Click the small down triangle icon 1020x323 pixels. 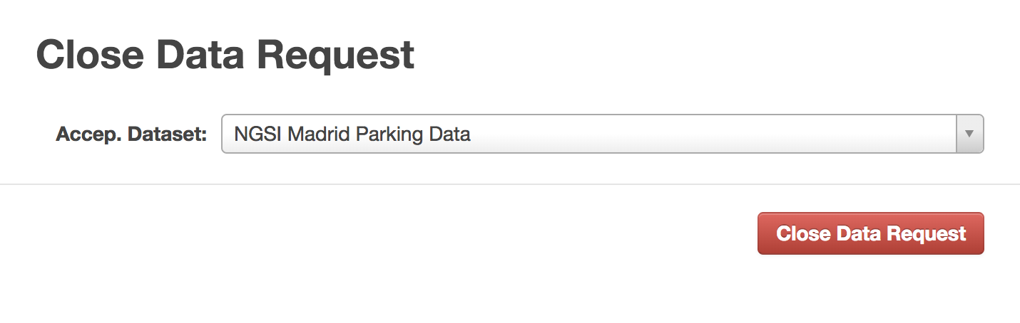click(x=969, y=134)
